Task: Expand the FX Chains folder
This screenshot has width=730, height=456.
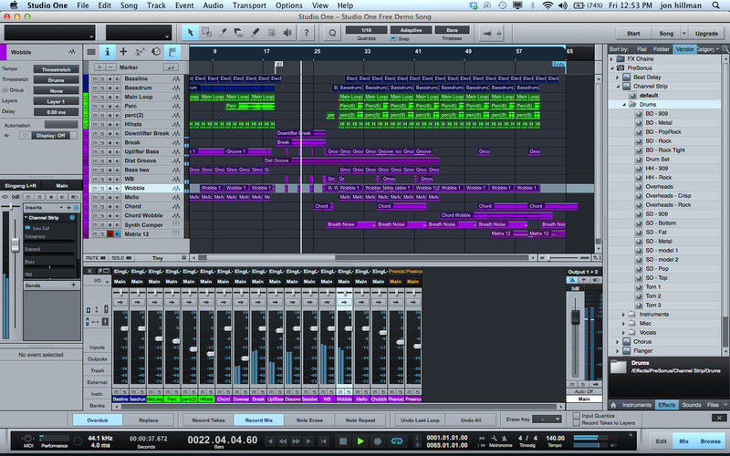Action: [611, 59]
